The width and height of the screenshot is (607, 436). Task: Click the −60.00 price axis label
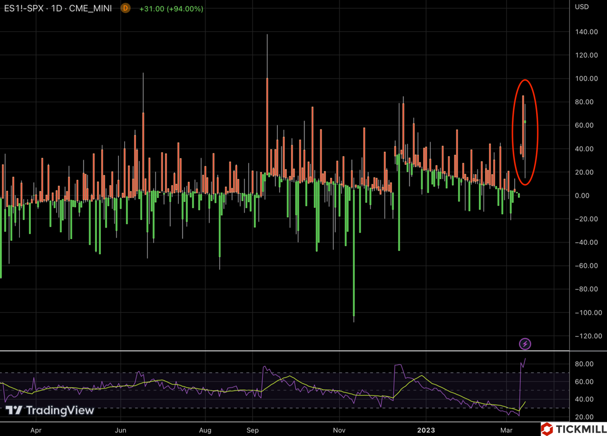pyautogui.click(x=586, y=266)
